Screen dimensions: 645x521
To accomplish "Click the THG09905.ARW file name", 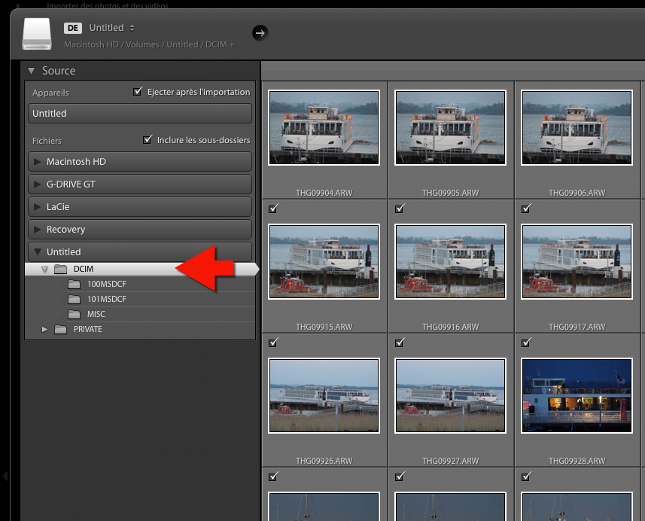I will [x=450, y=193].
